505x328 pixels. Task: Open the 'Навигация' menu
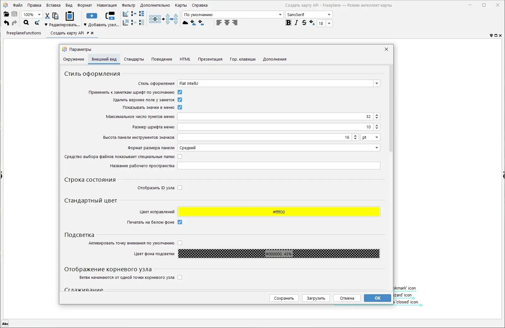click(x=107, y=5)
